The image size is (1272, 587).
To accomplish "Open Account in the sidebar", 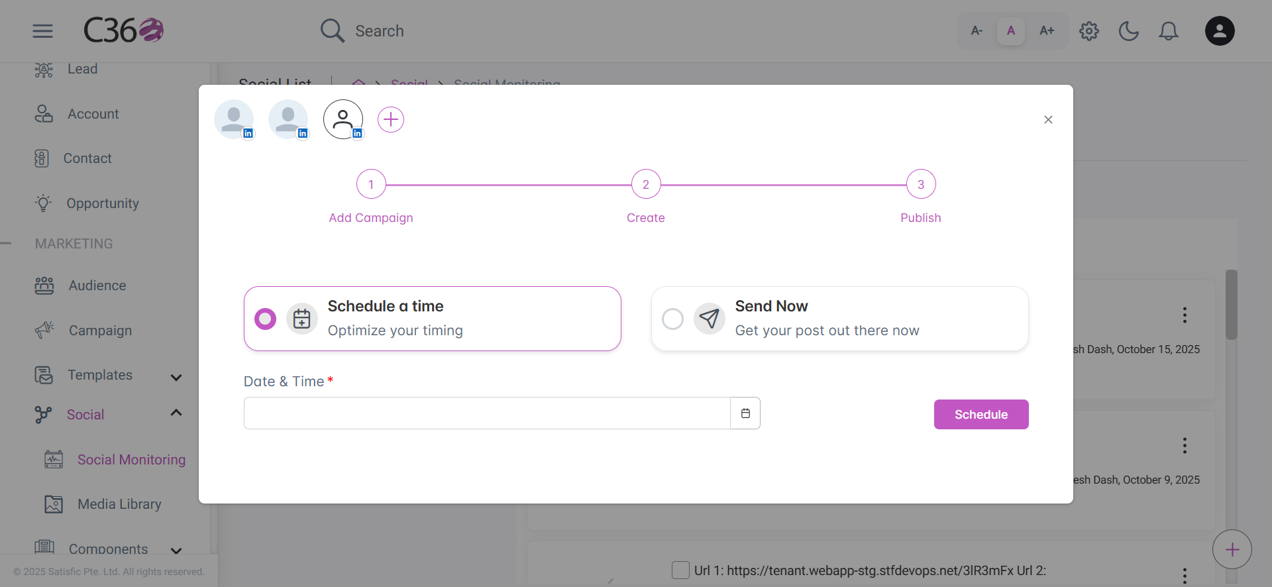I will (93, 114).
